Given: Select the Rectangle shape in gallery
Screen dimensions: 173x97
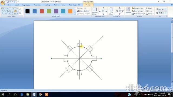Looking at the screenshot, I should tap(10, 8).
